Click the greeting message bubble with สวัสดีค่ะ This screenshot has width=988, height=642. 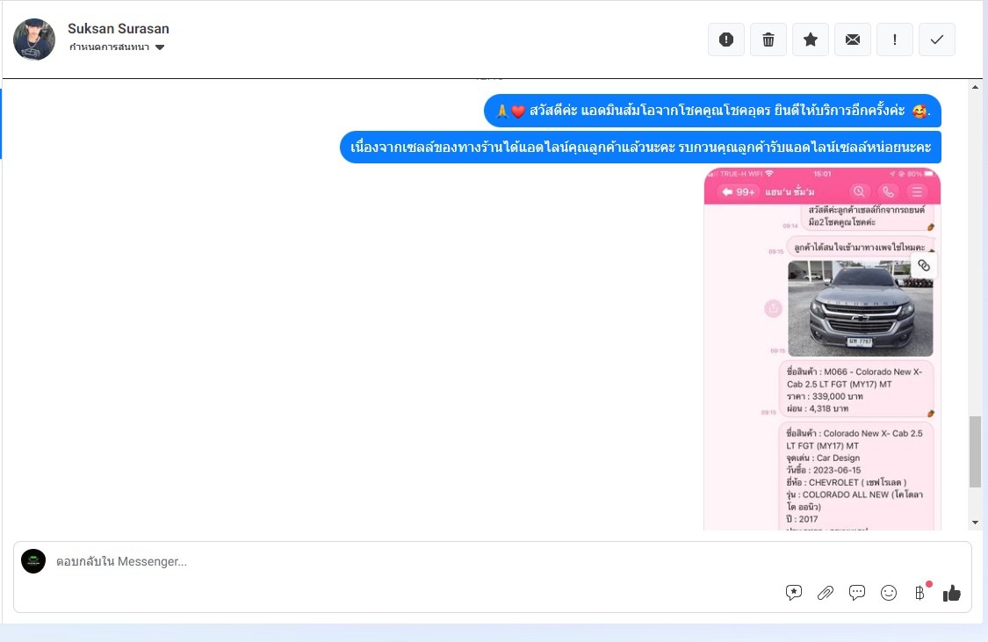coord(712,111)
